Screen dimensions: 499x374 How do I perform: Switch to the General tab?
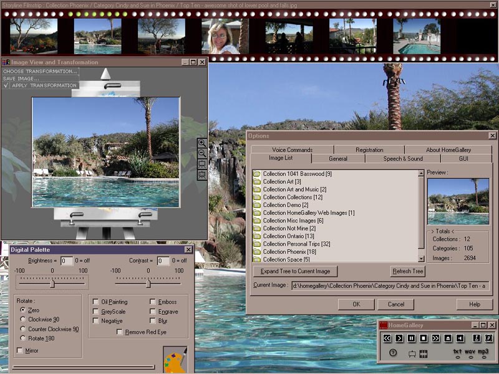pos(338,158)
